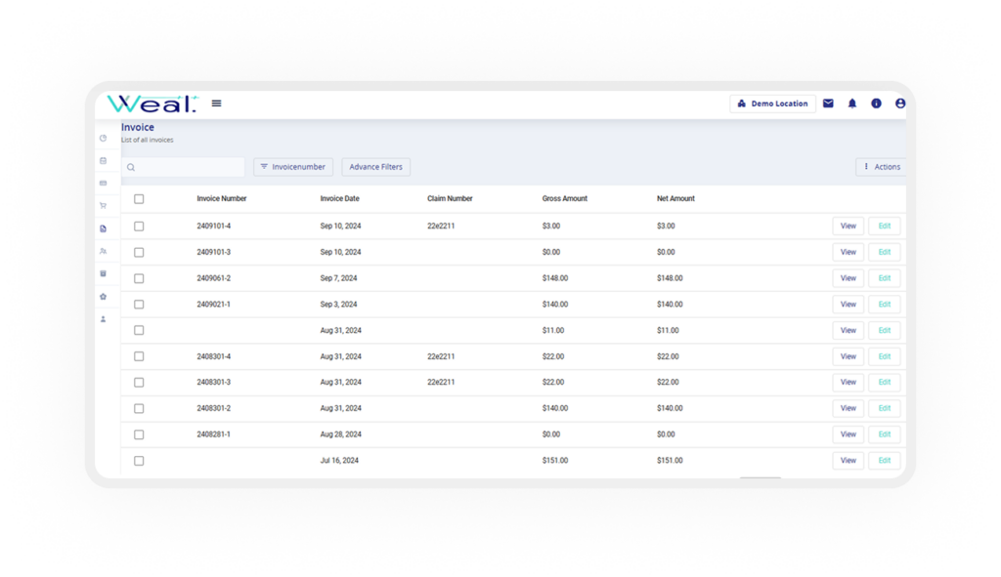The width and height of the screenshot is (1001, 577).
Task: Open the Demo Location selector
Action: [772, 103]
